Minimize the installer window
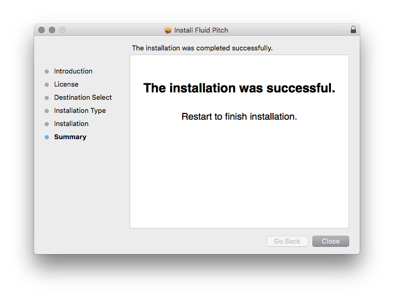This screenshot has height=294, width=398. point(52,30)
